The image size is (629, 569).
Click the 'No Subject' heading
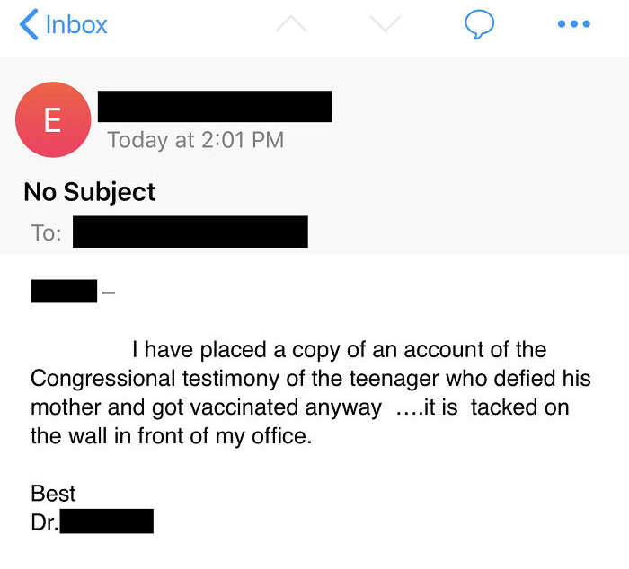[x=90, y=191]
